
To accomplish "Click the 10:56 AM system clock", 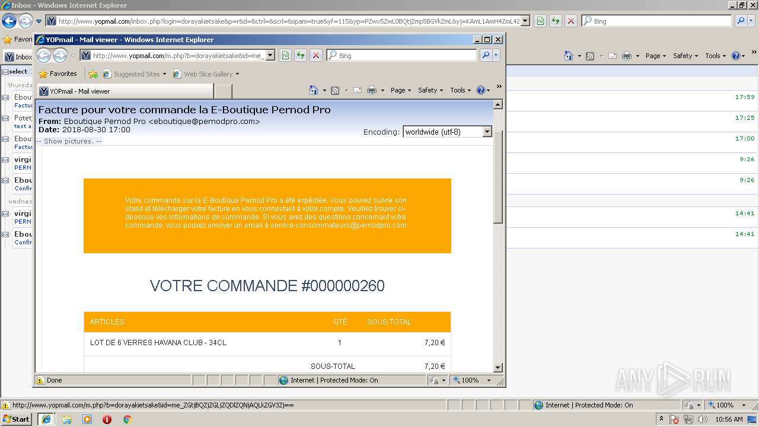I will click(x=729, y=419).
